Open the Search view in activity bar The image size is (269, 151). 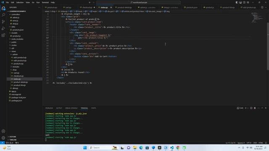click(x=3, y=15)
